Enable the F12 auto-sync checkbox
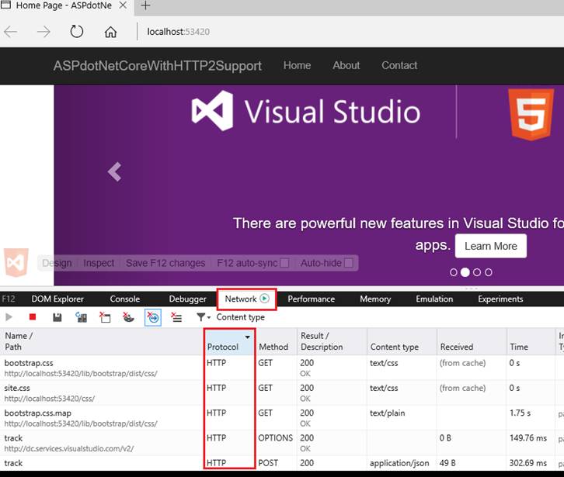Screen dimensions: 564x477 point(284,263)
